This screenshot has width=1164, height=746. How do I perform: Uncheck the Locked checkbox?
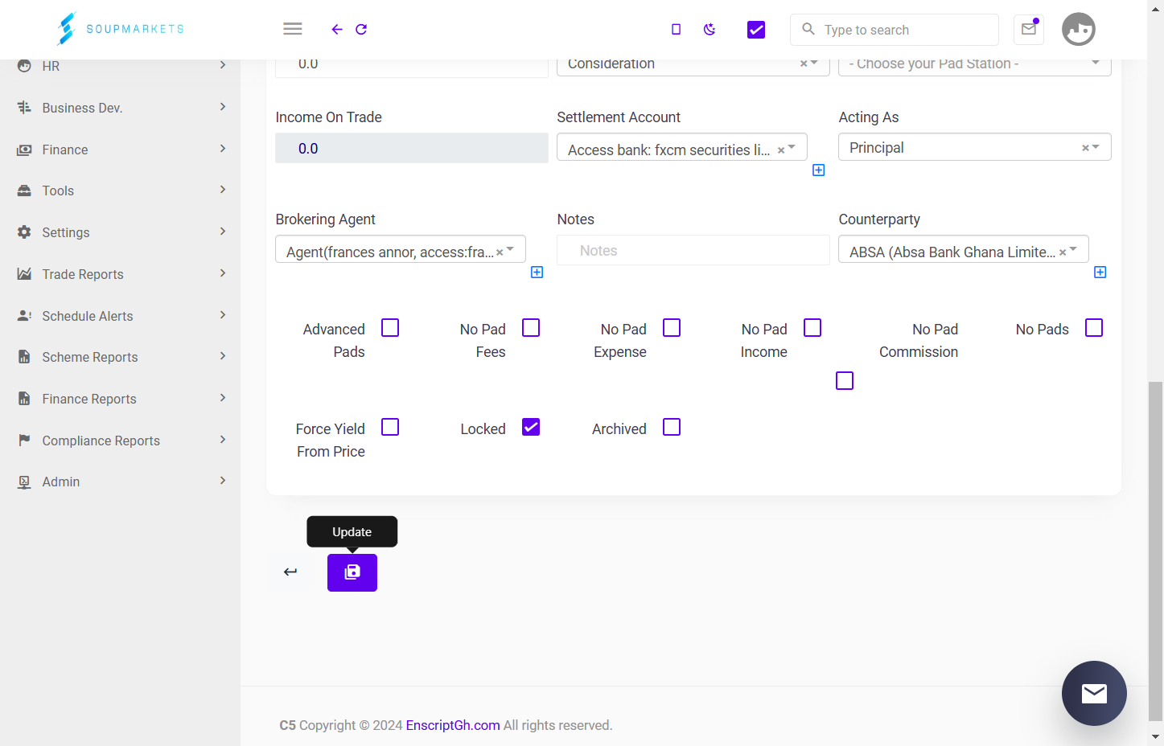(531, 427)
